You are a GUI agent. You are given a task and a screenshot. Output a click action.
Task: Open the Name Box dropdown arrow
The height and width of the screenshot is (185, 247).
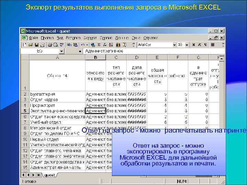coord(62,51)
